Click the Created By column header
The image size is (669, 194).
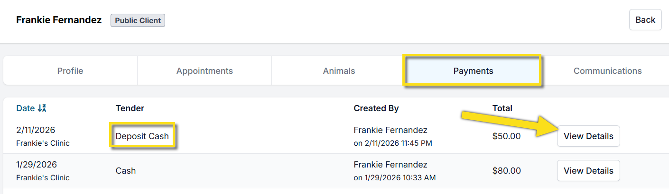tap(376, 108)
